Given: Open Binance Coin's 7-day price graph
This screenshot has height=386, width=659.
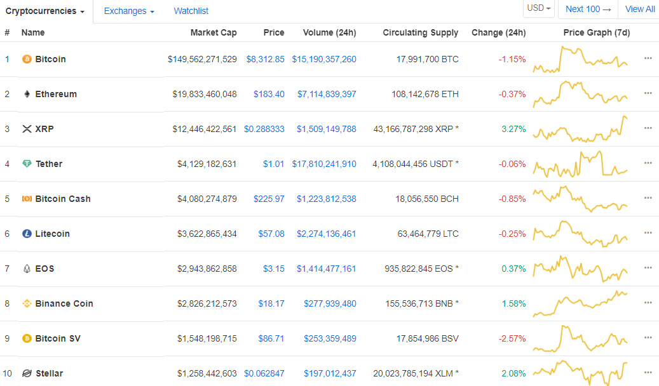Looking at the screenshot, I should pyautogui.click(x=580, y=303).
